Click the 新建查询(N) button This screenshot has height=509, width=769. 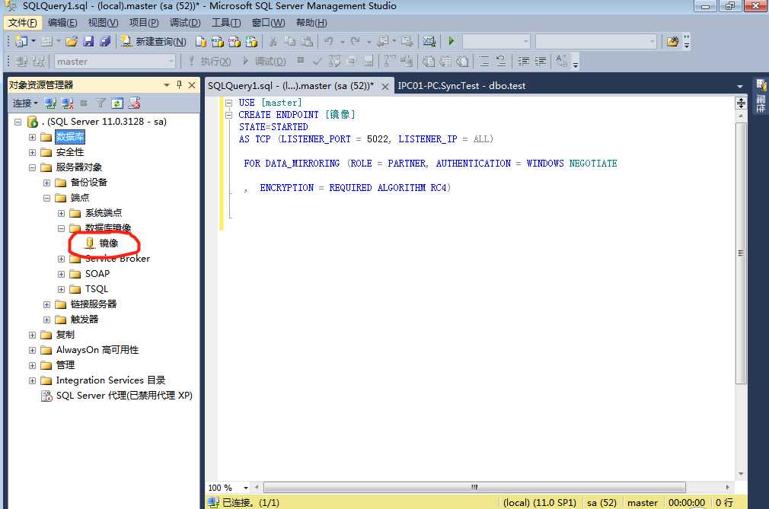tap(154, 42)
